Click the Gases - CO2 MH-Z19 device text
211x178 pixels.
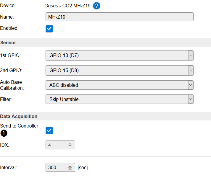coord(67,6)
